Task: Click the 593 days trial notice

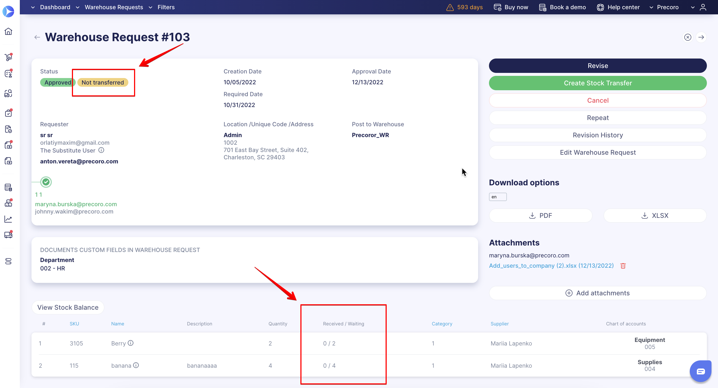Action: 470,7
